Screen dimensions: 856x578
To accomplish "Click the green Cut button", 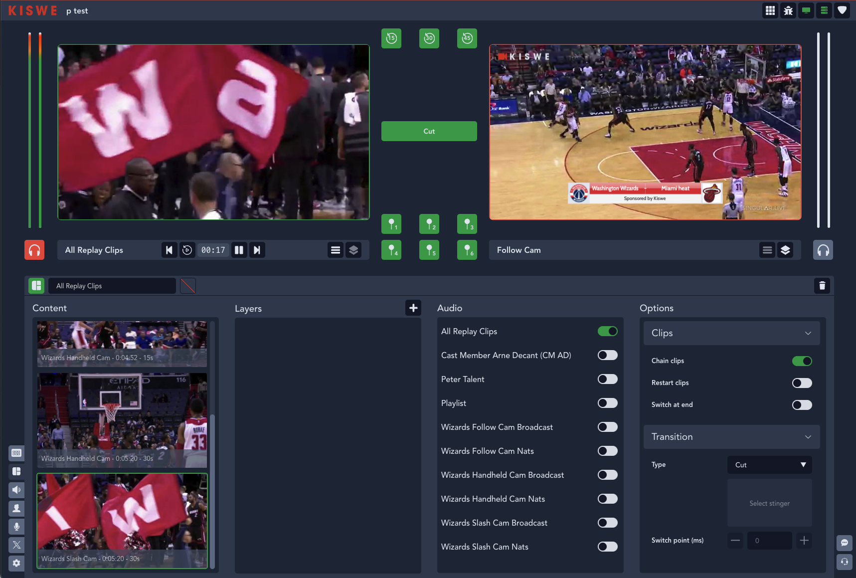I will [429, 131].
